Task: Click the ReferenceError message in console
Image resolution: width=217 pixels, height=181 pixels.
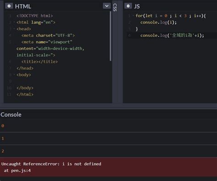Action: point(51,164)
